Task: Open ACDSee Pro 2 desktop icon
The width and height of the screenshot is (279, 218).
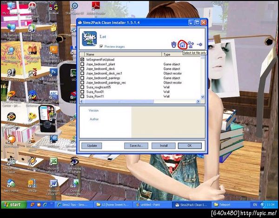Action: 11,75
